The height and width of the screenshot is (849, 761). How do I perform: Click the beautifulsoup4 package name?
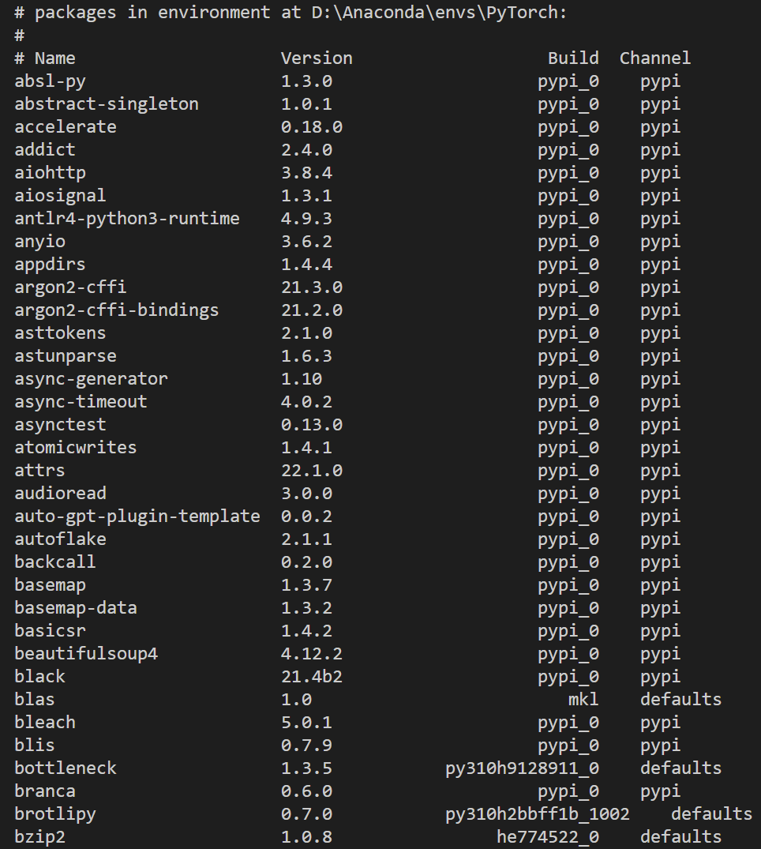click(86, 654)
